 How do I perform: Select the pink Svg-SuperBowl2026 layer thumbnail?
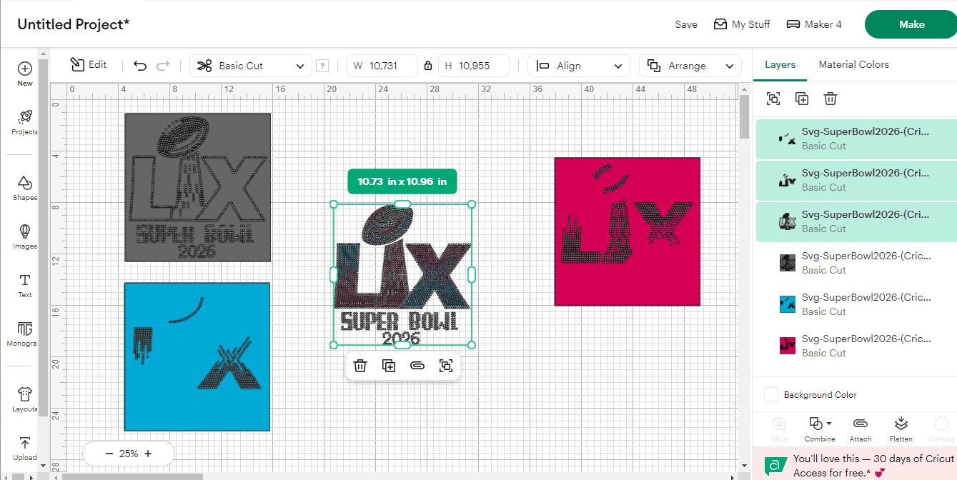[x=788, y=346]
